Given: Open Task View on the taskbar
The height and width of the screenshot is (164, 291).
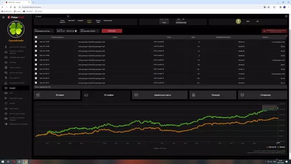Looking at the screenshot, I should pos(8,162).
